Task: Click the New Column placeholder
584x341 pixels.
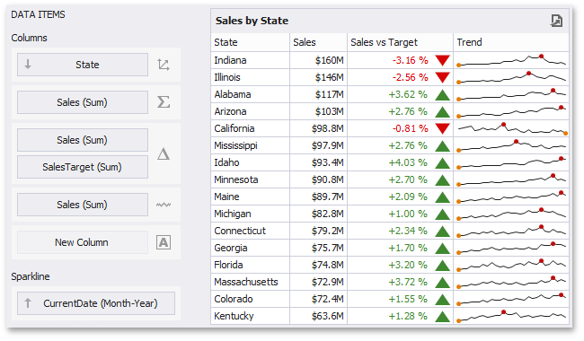Action: [83, 242]
